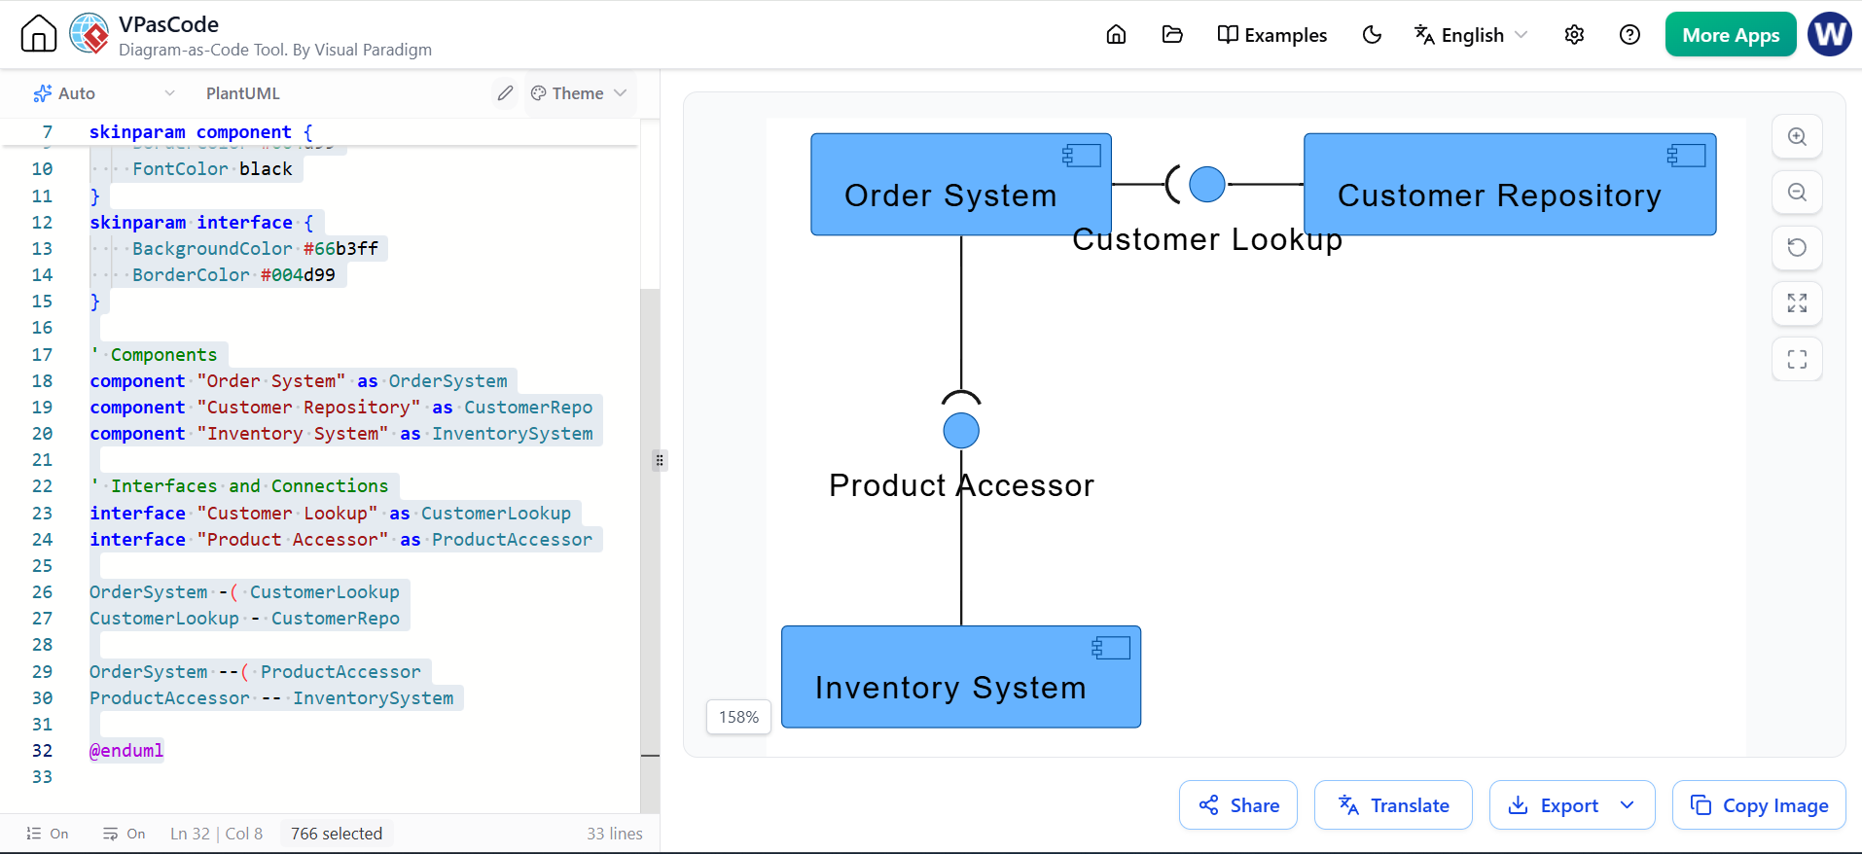Viewport: 1862px width, 854px height.
Task: Click line 24 interface Product Accessor code
Action: (341, 540)
